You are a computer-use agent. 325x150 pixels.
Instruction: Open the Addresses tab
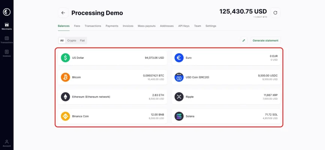coord(167,26)
